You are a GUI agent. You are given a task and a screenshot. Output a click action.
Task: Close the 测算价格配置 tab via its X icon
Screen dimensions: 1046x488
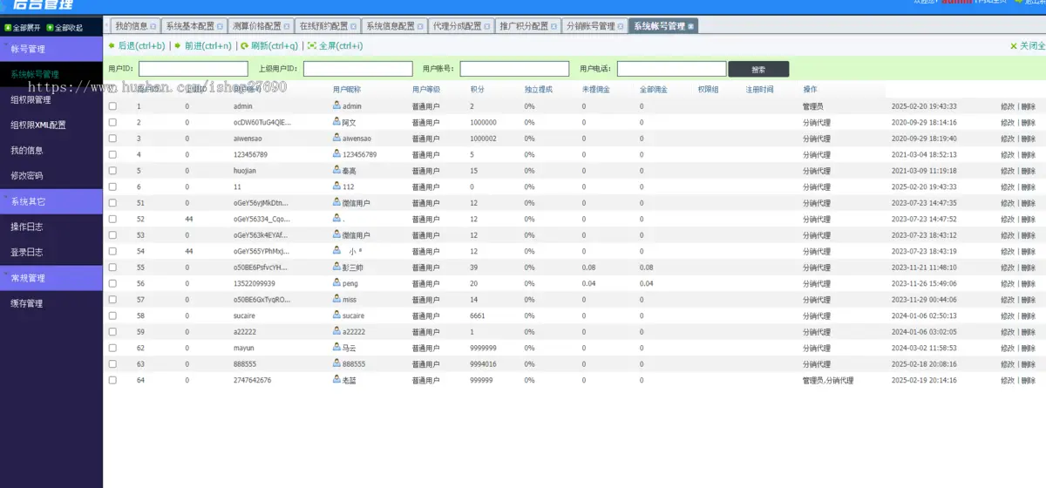tap(287, 26)
